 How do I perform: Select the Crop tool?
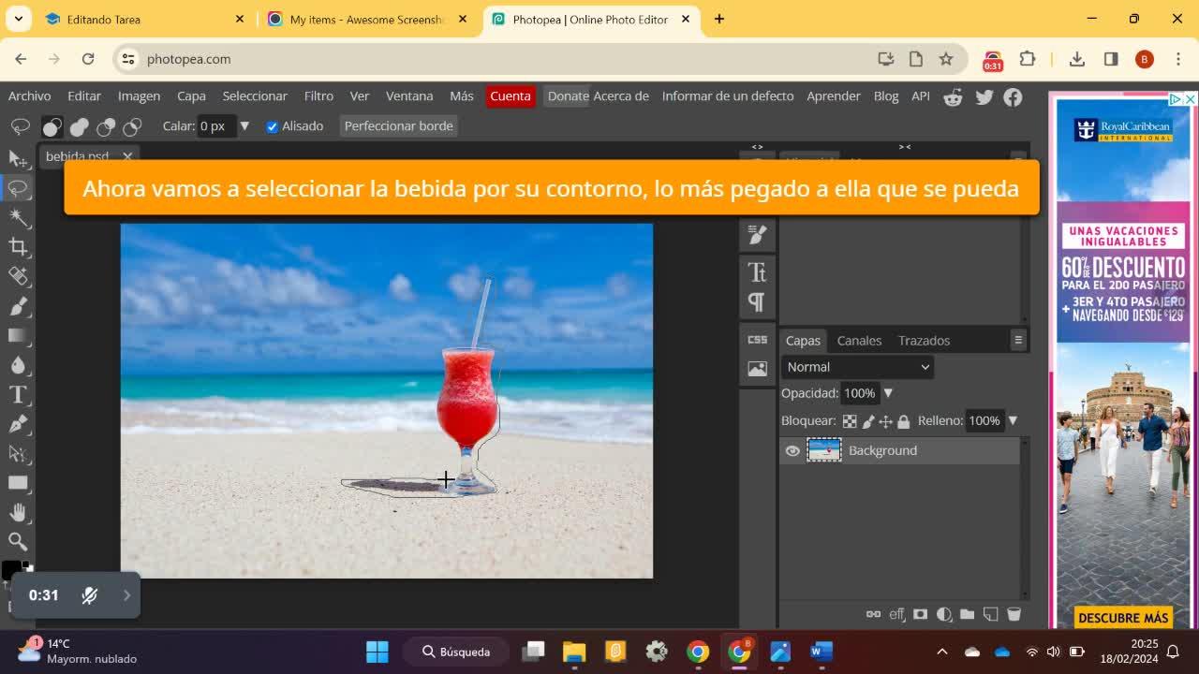point(18,246)
